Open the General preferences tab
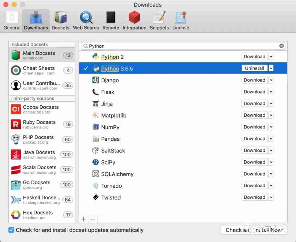Screen dimensions: 296x242 pyautogui.click(x=12, y=21)
